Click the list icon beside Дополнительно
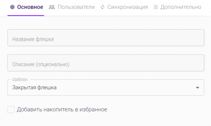211x126 pixels. click(x=156, y=7)
